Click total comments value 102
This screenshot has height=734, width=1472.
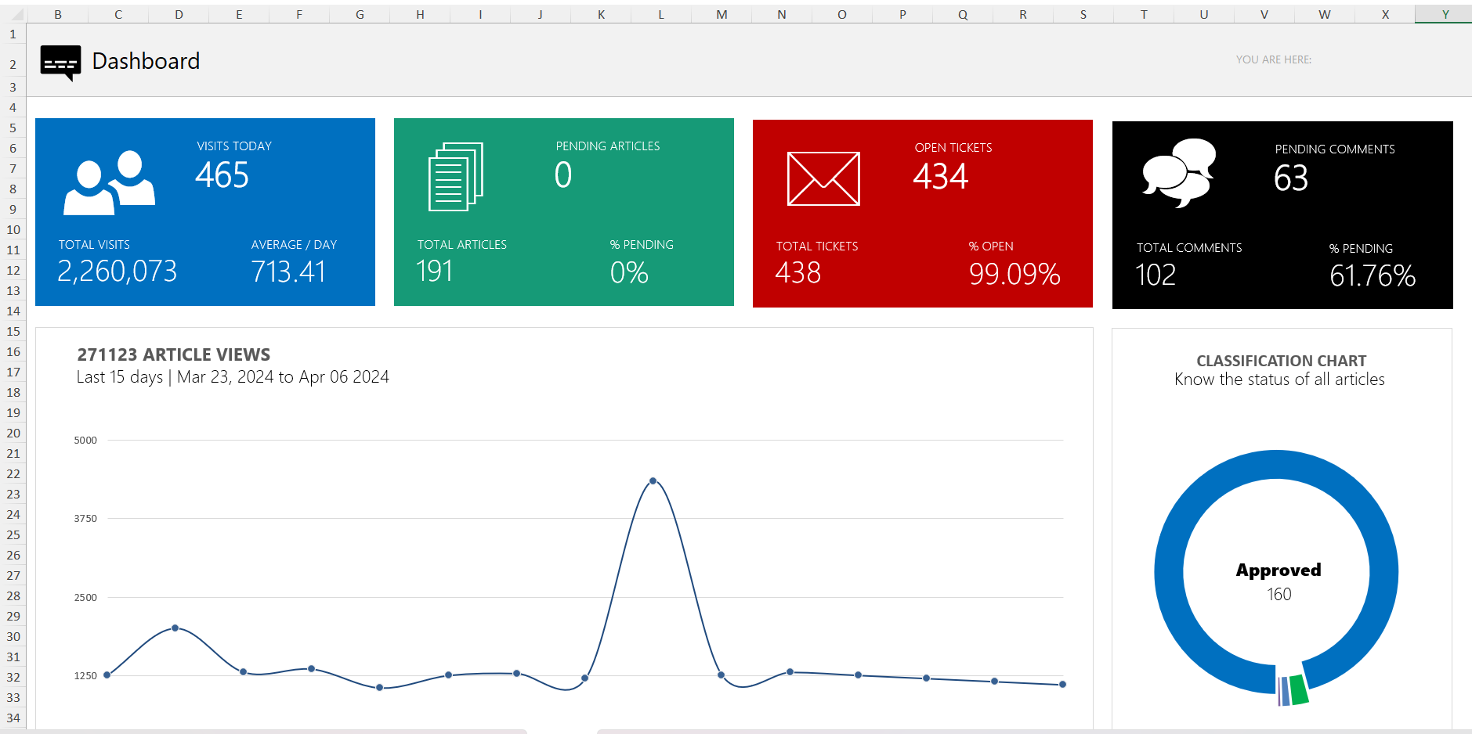[x=1156, y=275]
